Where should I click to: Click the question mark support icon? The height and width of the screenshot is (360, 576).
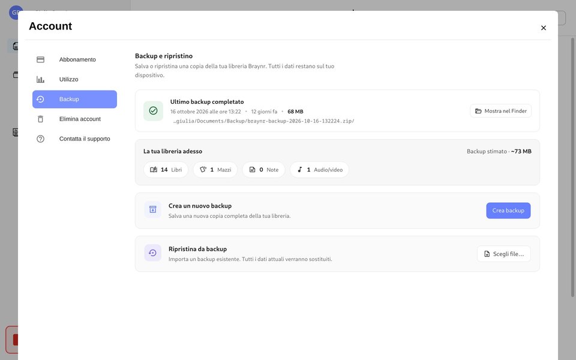point(40,139)
